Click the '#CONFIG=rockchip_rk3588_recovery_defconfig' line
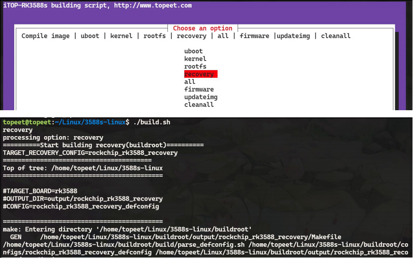The image size is (413, 258). click(x=81, y=206)
